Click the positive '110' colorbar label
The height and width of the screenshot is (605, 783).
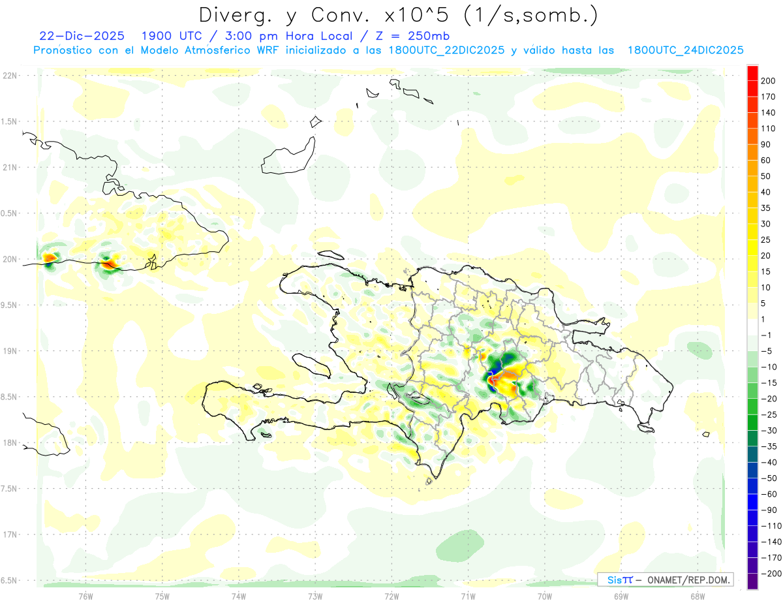[768, 129]
